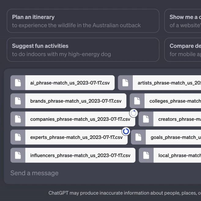Open the Show me a... suggestion card
Screen dimensions: 201x201
coord(183,21)
